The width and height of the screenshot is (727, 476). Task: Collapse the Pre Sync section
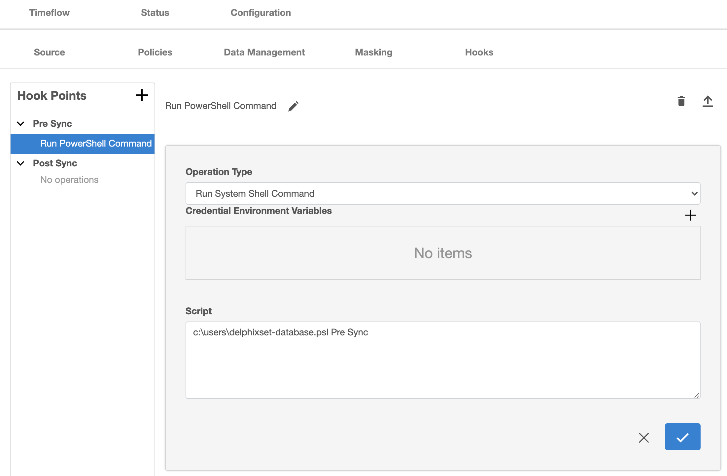[20, 123]
